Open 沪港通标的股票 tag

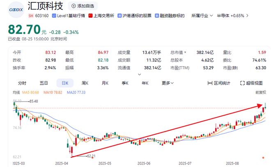134,16
